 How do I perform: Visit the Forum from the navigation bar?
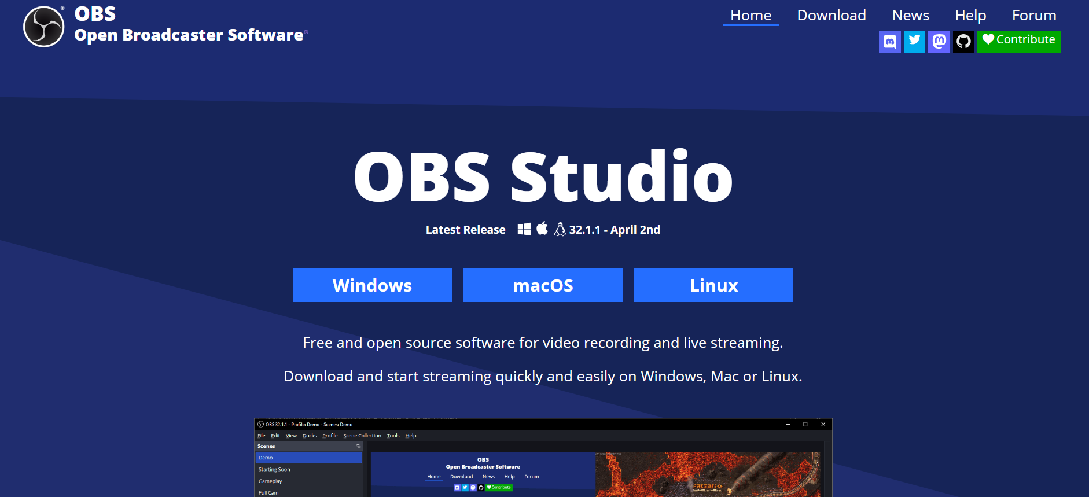point(1034,16)
